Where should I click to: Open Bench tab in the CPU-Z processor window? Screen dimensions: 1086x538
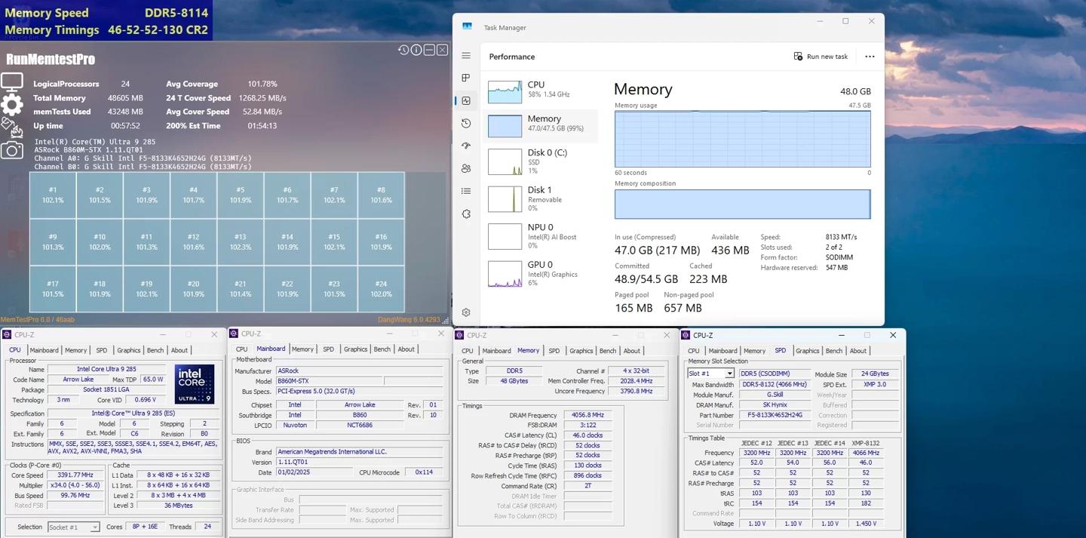[x=155, y=350]
